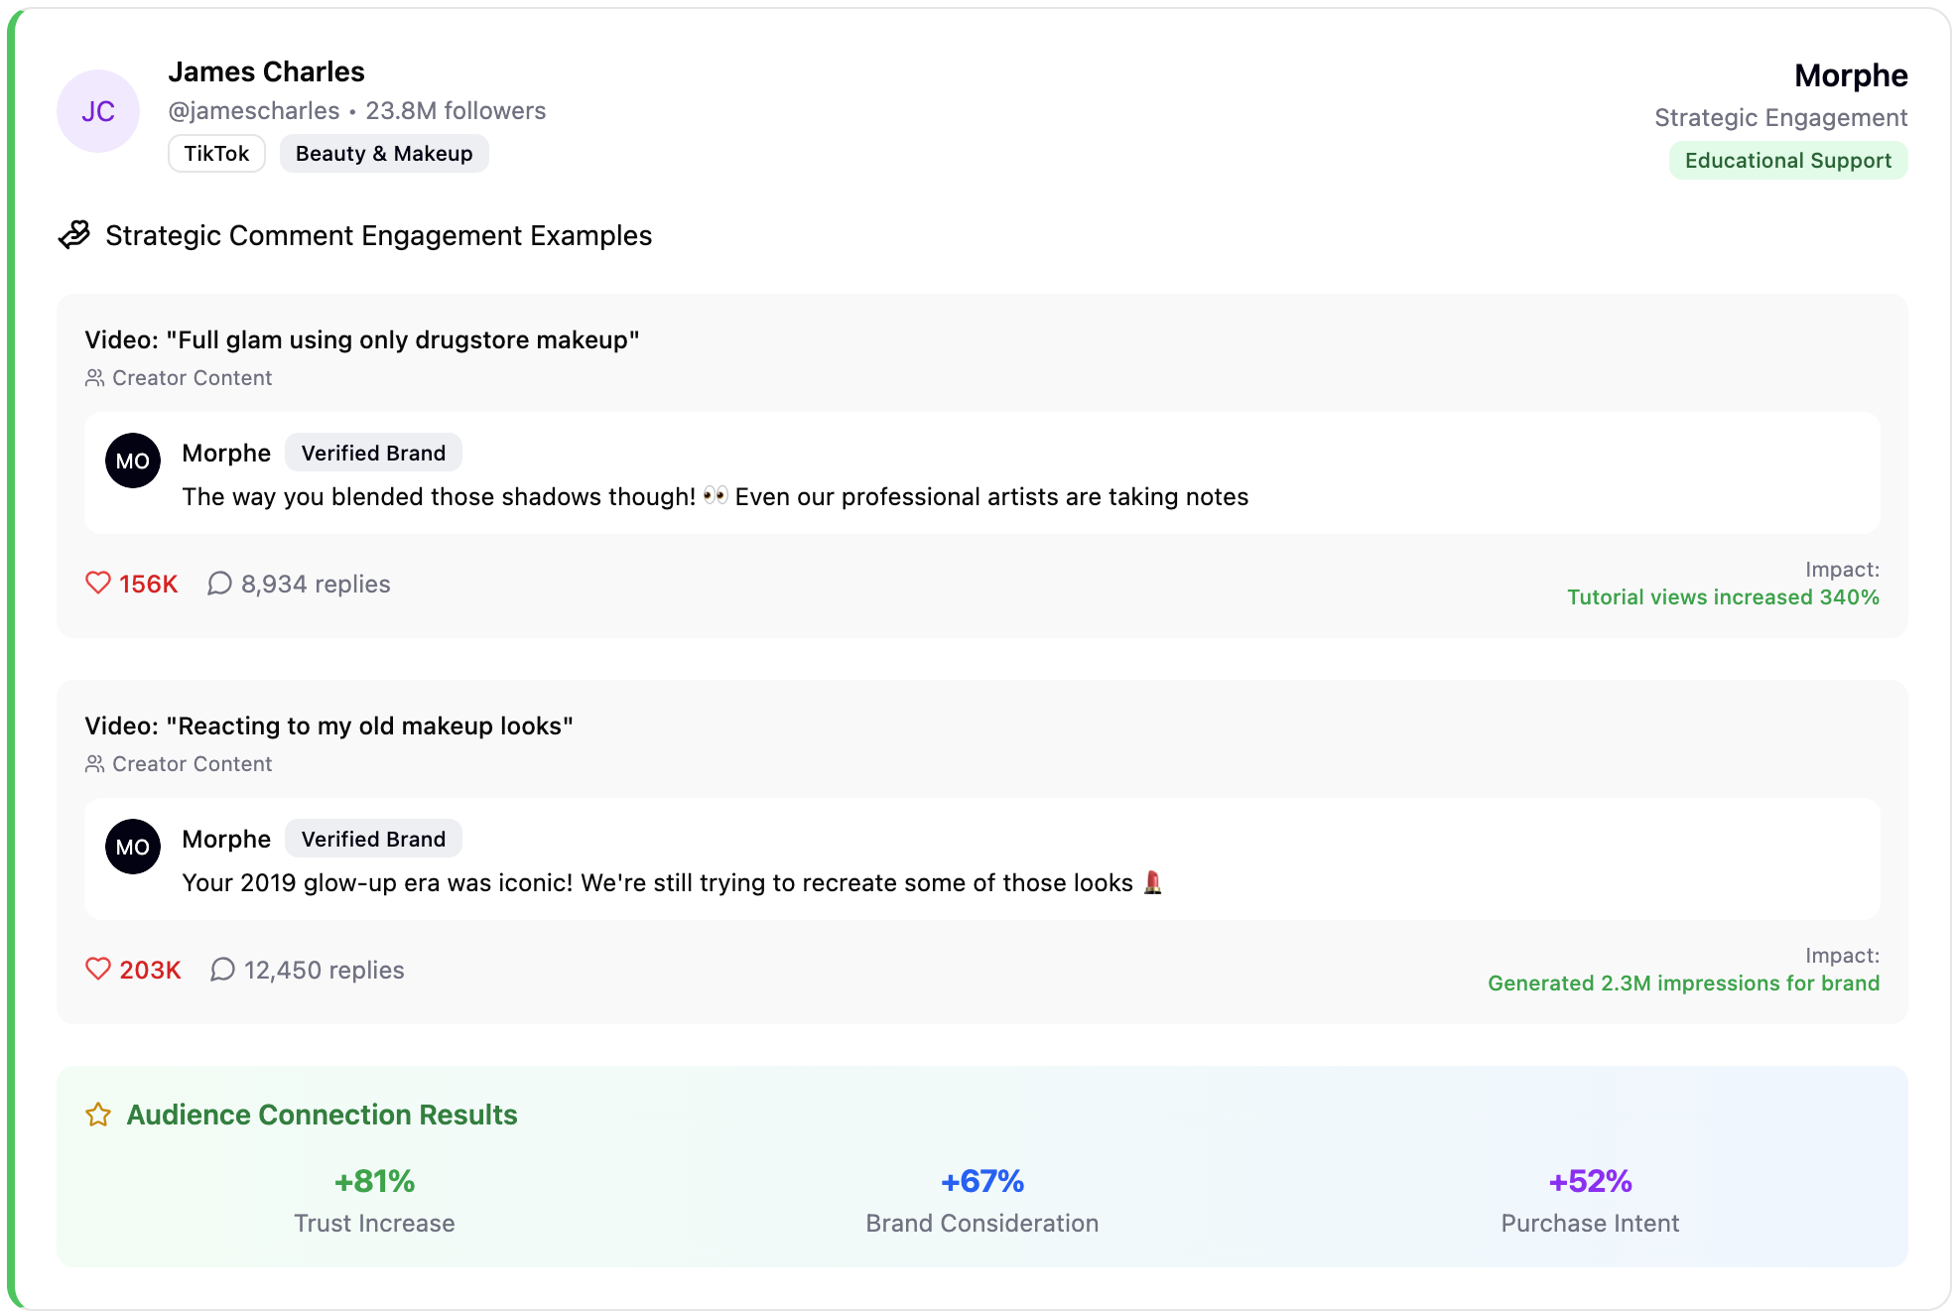Open the James Charles profile name

coord(266,72)
